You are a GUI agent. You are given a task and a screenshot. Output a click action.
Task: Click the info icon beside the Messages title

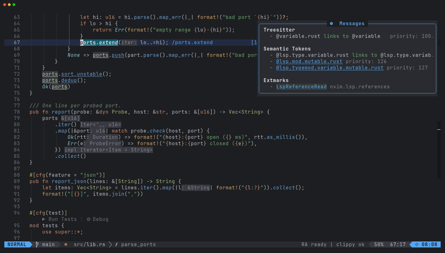(331, 23)
